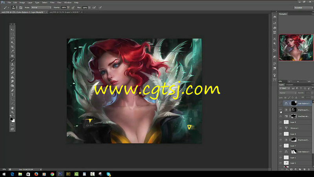
Task: Switch to second PSD document tab
Action: (x=65, y=12)
